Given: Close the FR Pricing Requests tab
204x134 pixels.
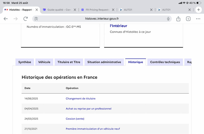Looking at the screenshot, I should coord(113,10).
